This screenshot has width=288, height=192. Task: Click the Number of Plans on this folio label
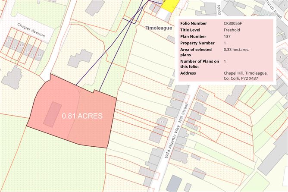200,64
